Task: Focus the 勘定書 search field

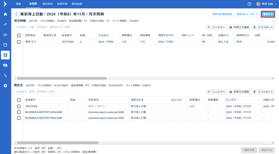Action: 47,92
